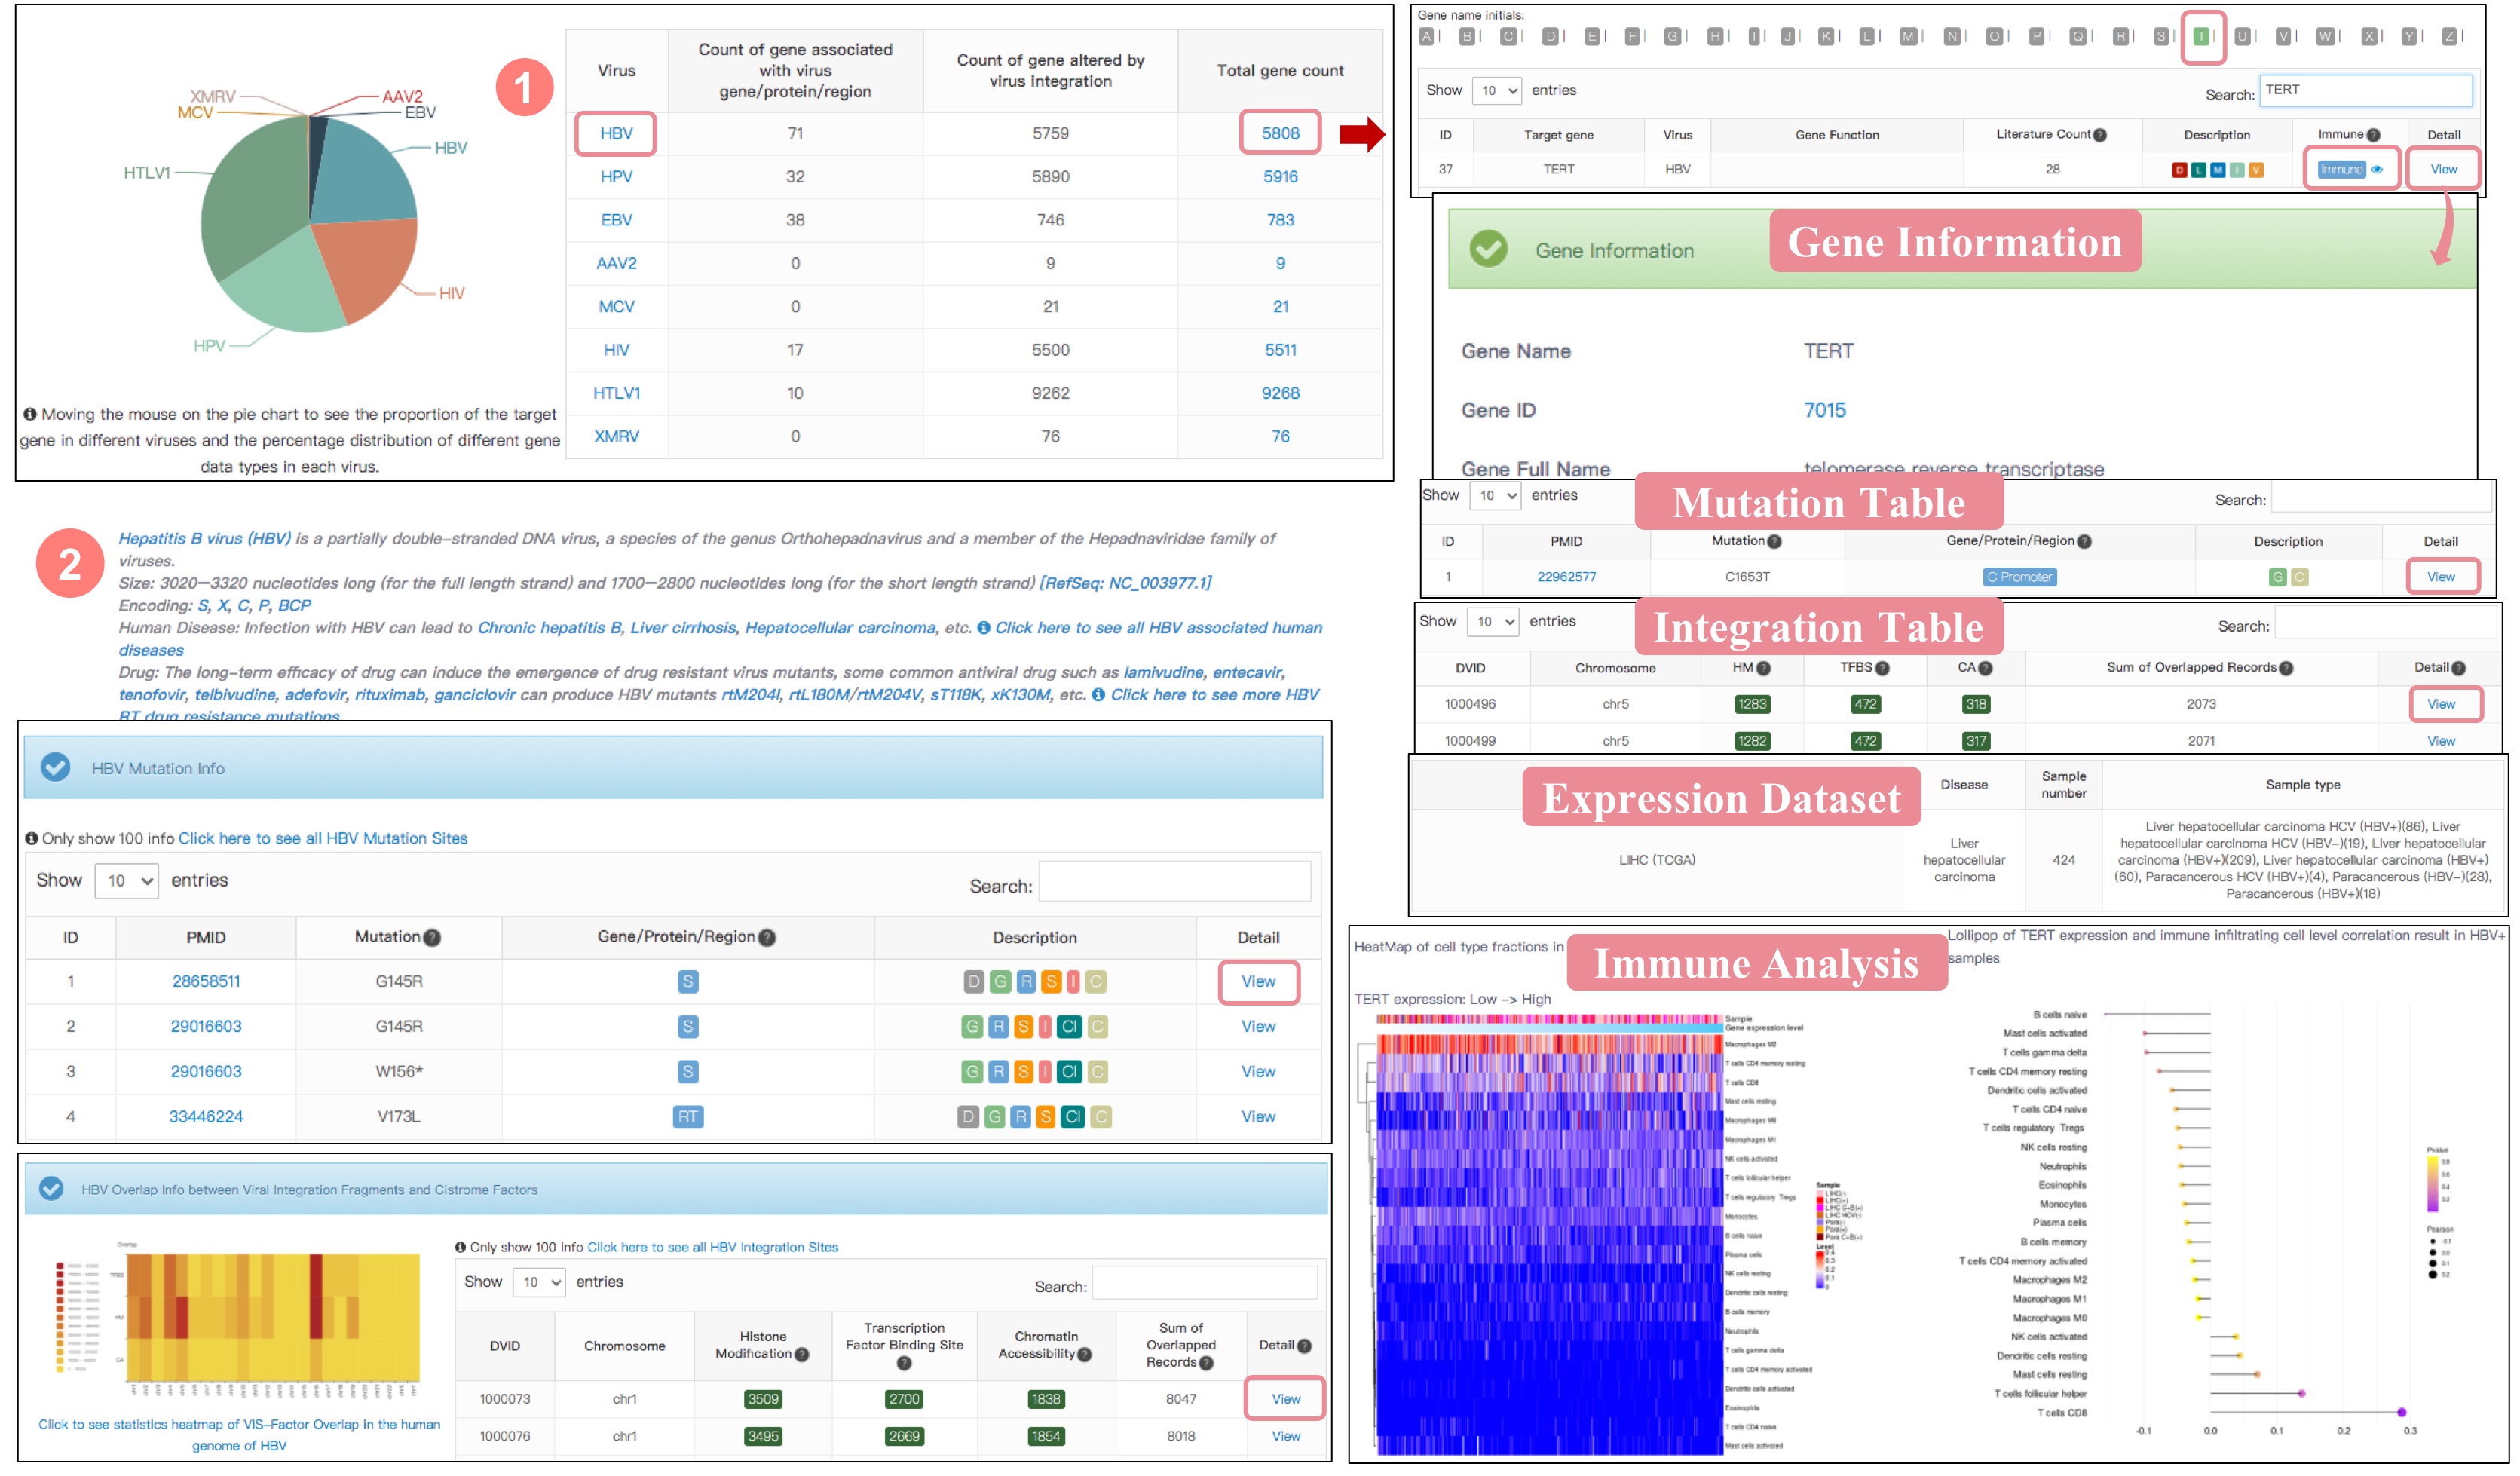Toggle the eye icon beside Immune button
Viewport: 2520px width, 1476px height.
pyautogui.click(x=2377, y=170)
